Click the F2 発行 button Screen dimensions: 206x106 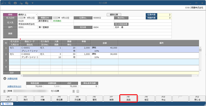[26, 99]
